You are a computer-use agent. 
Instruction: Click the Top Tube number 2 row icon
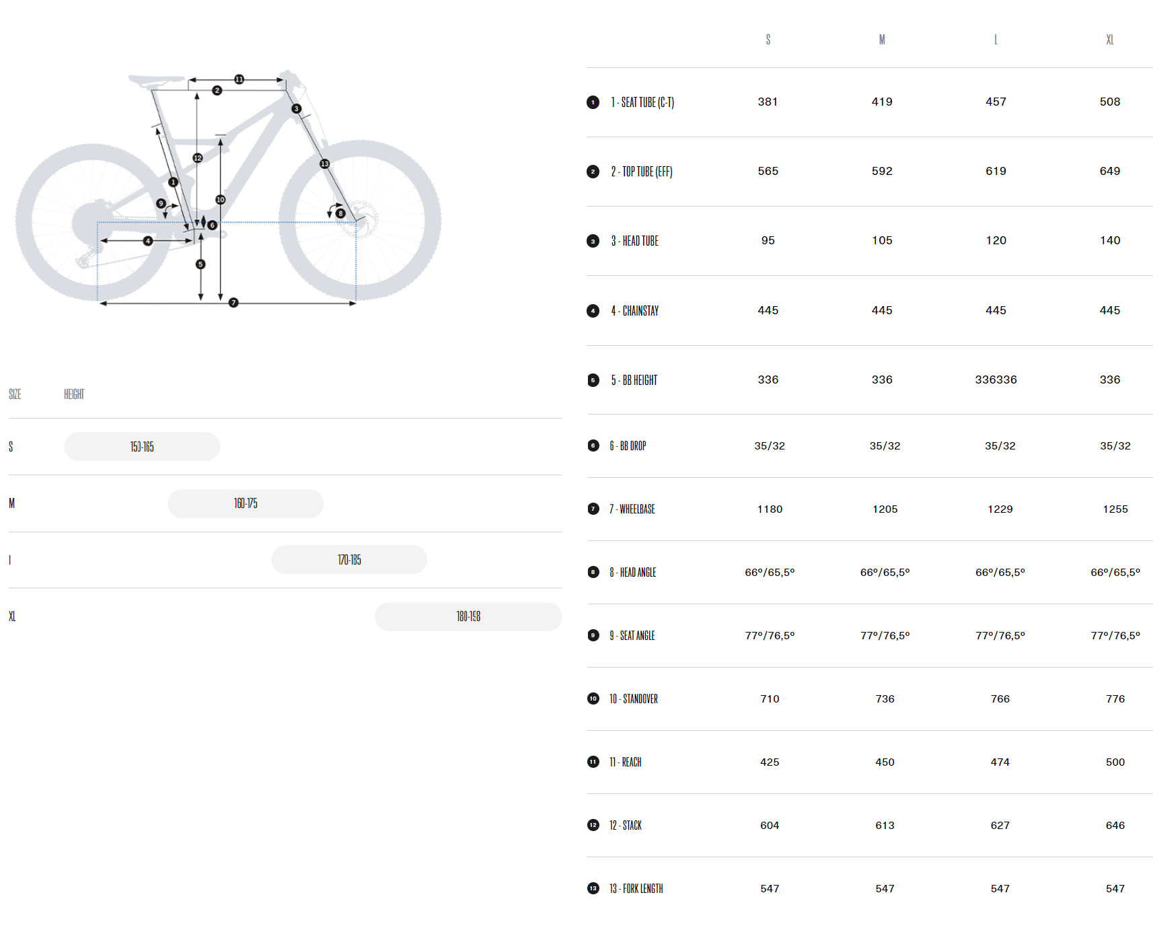point(593,172)
